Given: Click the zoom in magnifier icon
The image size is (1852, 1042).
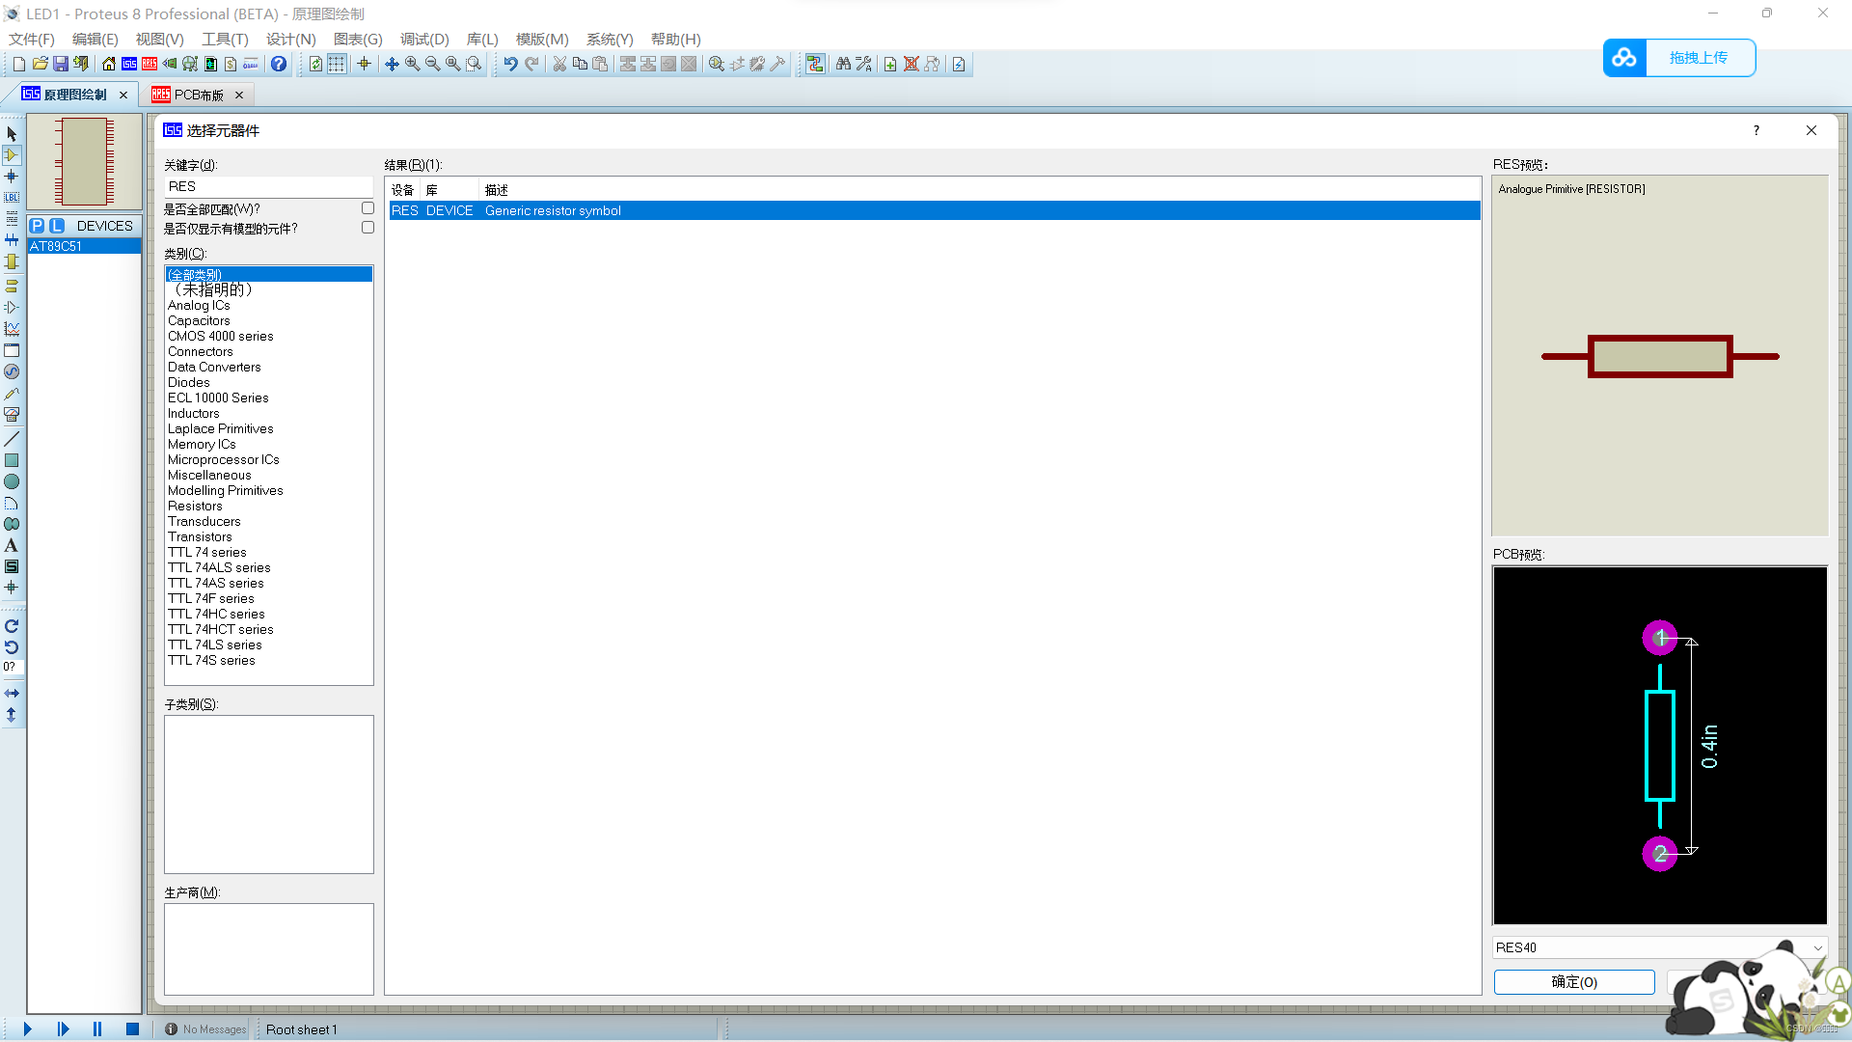Looking at the screenshot, I should (x=413, y=64).
